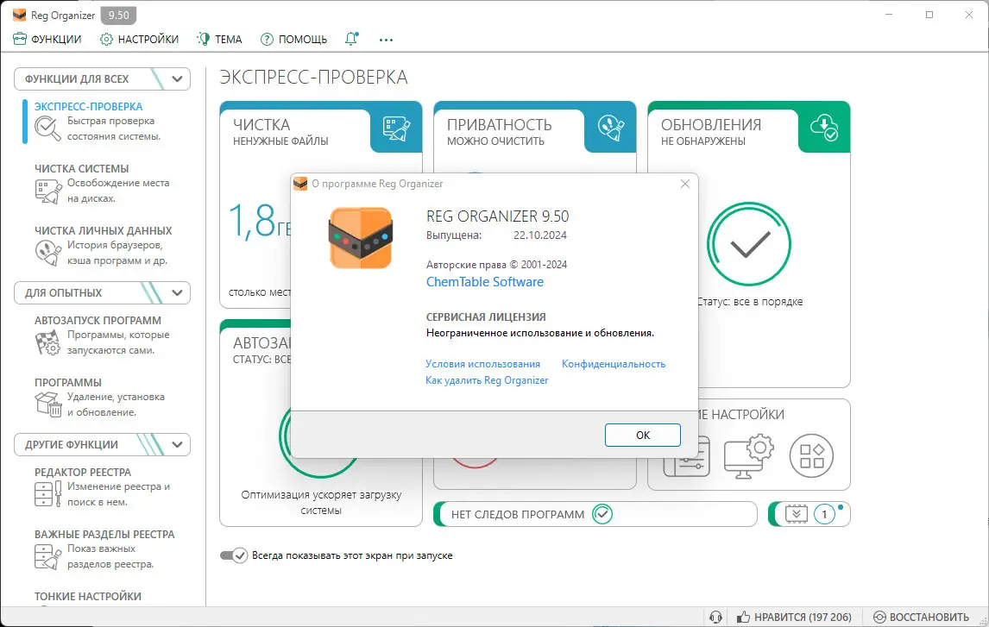Click the footprints icon of Чистка личных данных
Viewport: 989px width, 627px height.
click(x=48, y=253)
